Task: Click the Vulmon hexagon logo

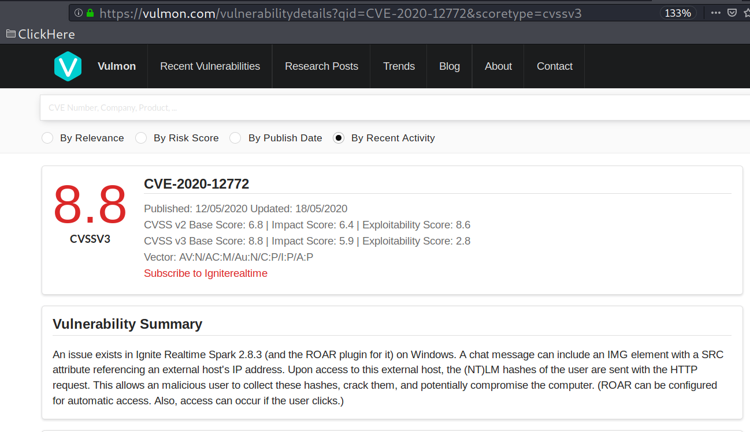Action: [68, 66]
